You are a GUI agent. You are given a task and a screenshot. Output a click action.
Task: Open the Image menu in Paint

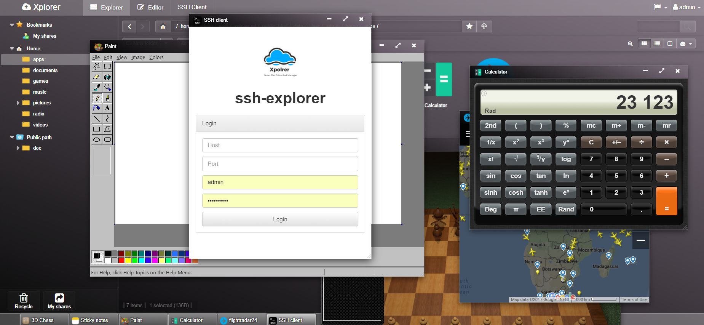tap(138, 58)
